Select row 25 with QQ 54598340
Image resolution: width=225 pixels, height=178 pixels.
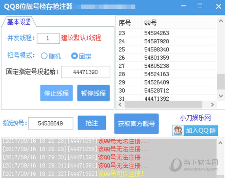pos(166,50)
